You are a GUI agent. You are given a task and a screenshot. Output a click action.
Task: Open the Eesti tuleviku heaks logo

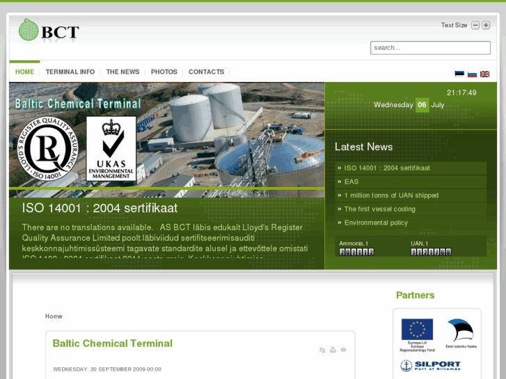pos(461,333)
